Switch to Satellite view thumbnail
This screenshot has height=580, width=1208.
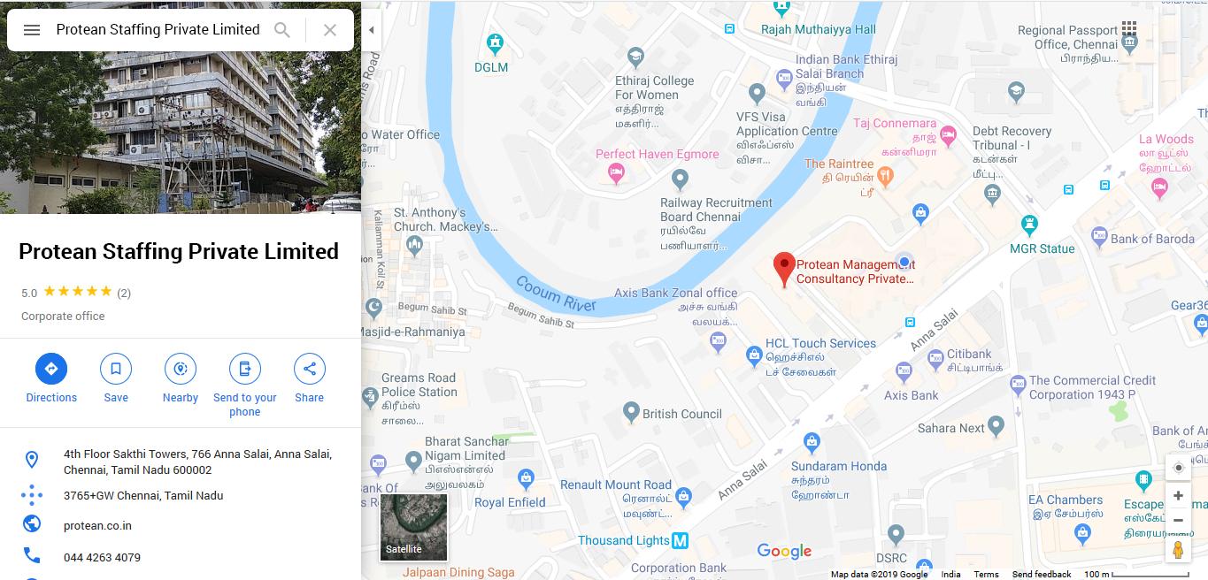click(x=414, y=527)
